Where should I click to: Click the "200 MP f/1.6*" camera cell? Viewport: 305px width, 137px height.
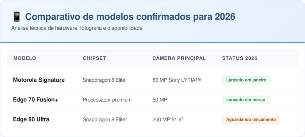click(x=168, y=120)
